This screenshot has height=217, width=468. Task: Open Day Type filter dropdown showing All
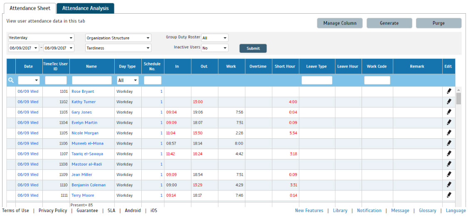click(x=128, y=80)
